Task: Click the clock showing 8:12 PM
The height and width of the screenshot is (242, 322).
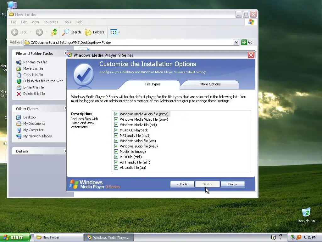Action: click(x=310, y=237)
